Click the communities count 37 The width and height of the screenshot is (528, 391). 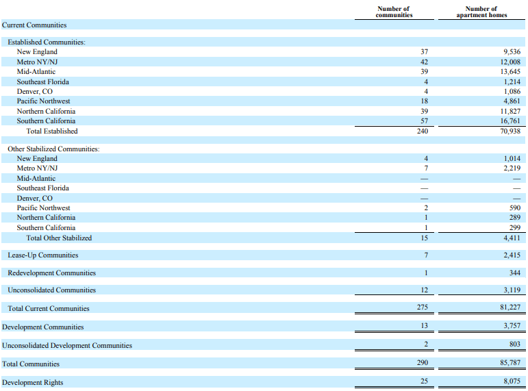click(x=425, y=51)
